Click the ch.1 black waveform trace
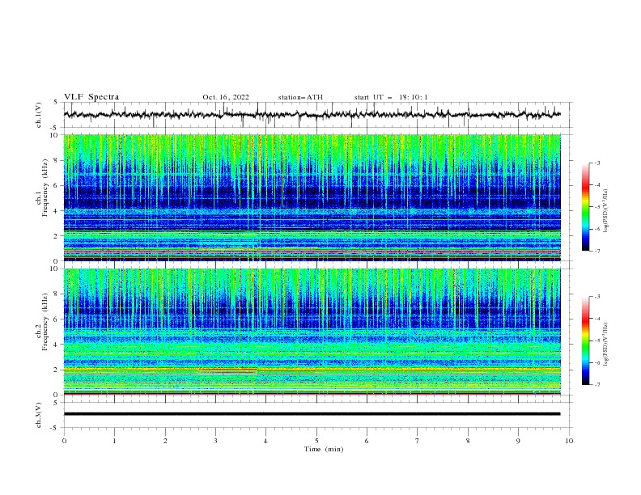 pos(312,114)
